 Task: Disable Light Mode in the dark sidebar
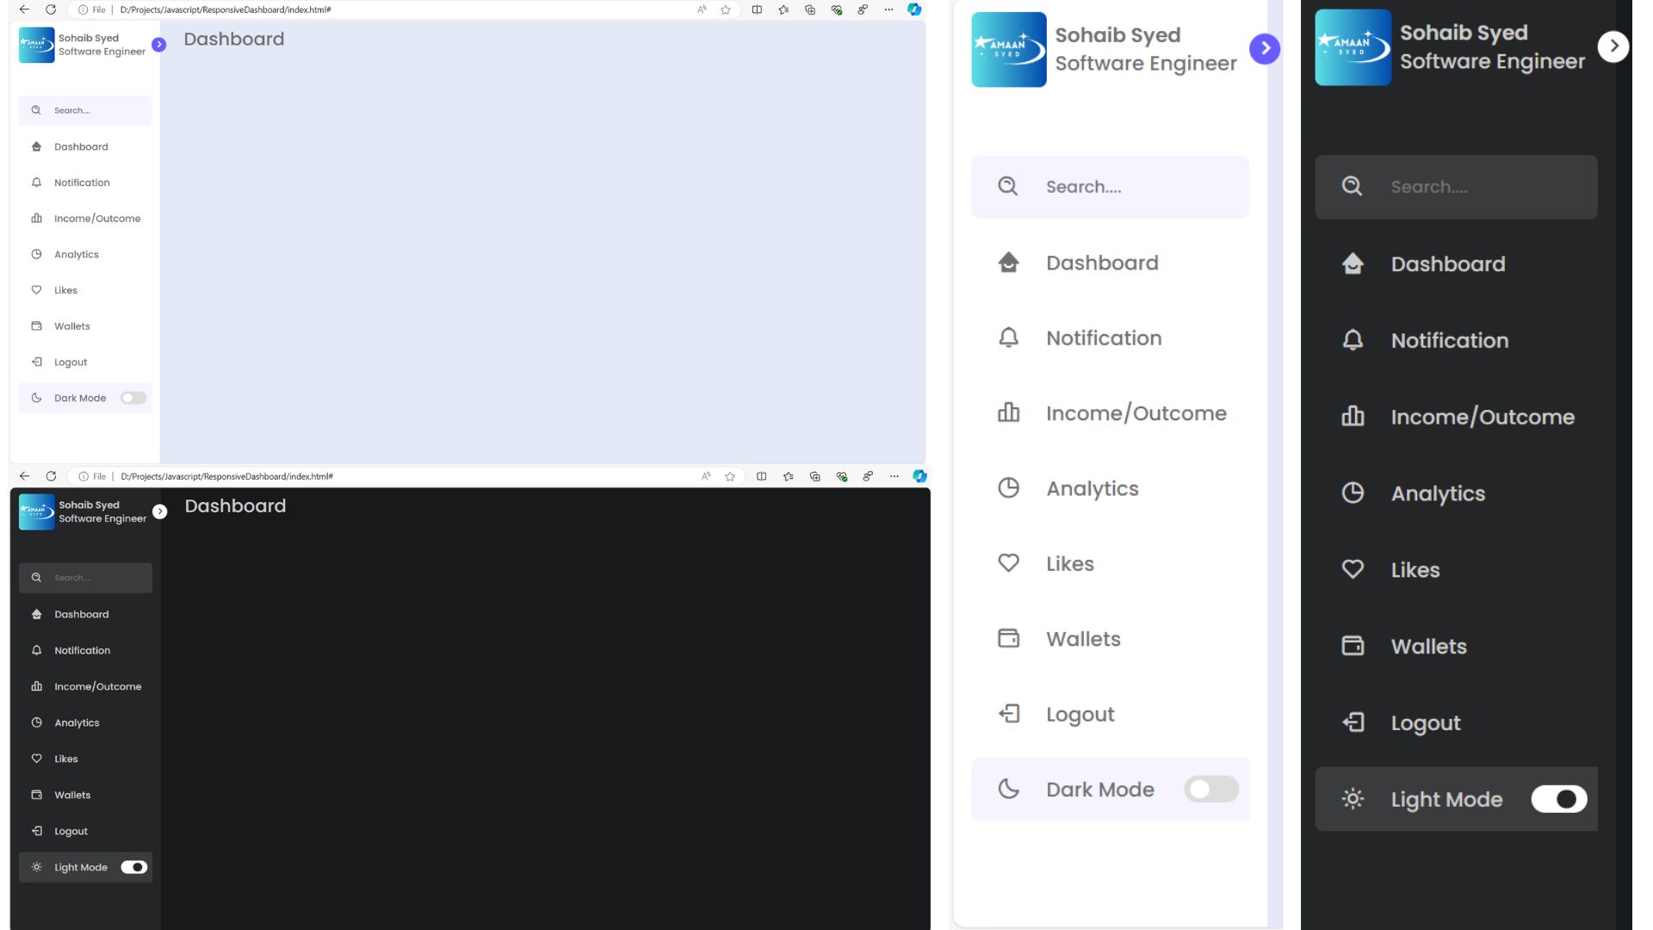pos(1558,798)
